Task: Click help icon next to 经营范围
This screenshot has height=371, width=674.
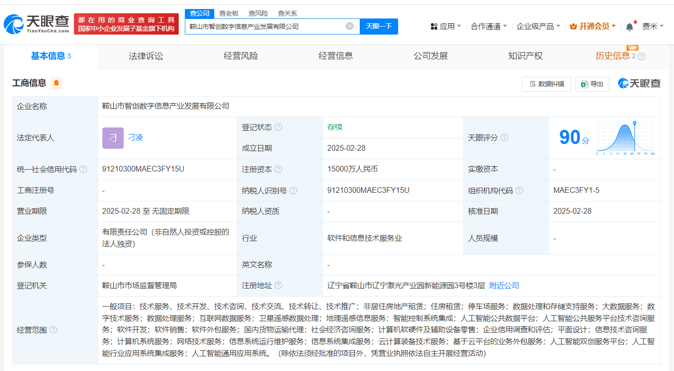Action: pos(53,330)
